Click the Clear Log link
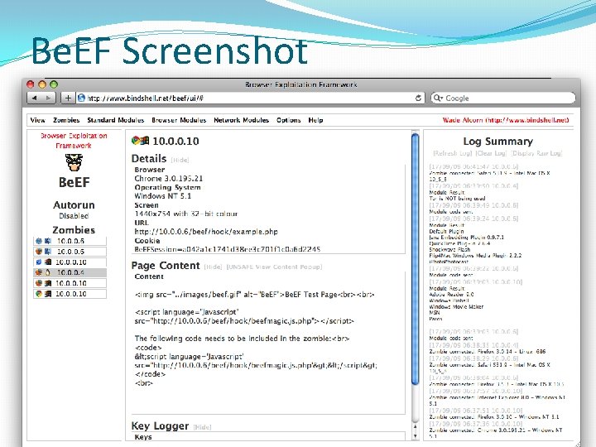Screen dimensions: 596x447 pyautogui.click(x=491, y=153)
